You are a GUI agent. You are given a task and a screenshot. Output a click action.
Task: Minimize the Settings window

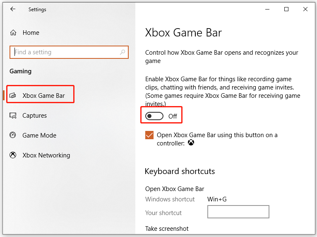click(x=267, y=9)
